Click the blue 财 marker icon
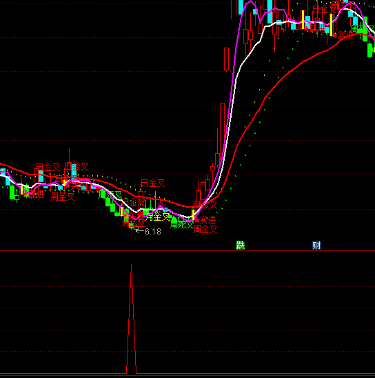Viewport: 375px width, 378px height. (316, 246)
